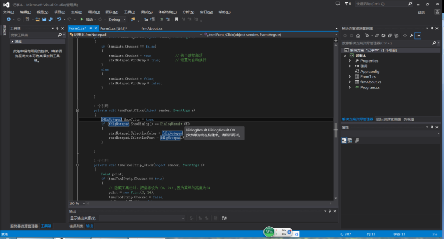
Task: Open the 编辑(E) menu
Action: (x=25, y=12)
